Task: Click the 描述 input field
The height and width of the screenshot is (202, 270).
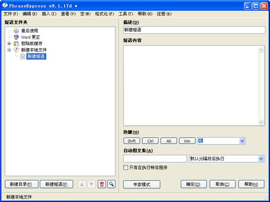Action: click(x=194, y=30)
